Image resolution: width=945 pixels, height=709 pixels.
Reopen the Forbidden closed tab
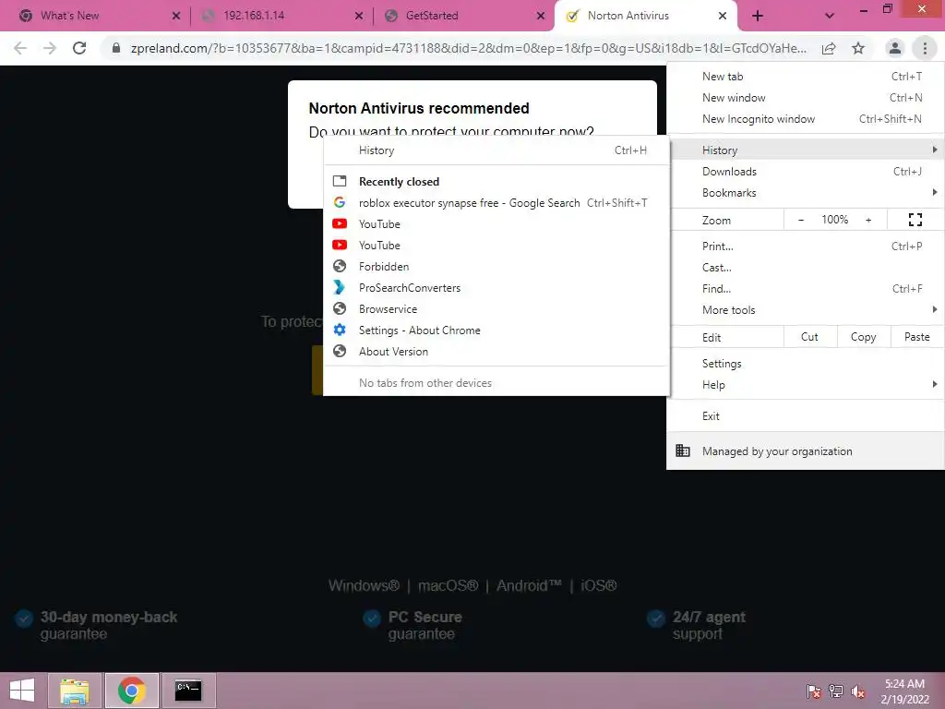[496, 267]
